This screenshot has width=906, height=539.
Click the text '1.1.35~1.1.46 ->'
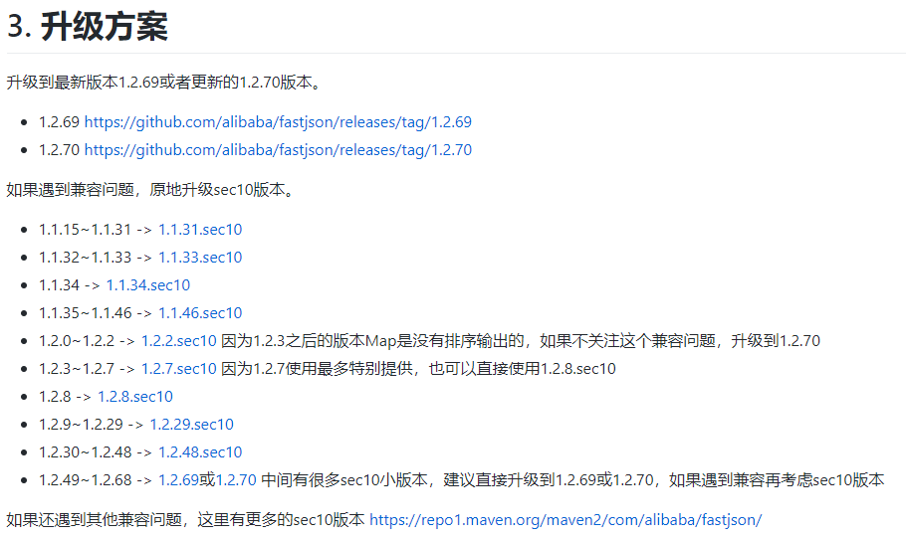coord(96,313)
